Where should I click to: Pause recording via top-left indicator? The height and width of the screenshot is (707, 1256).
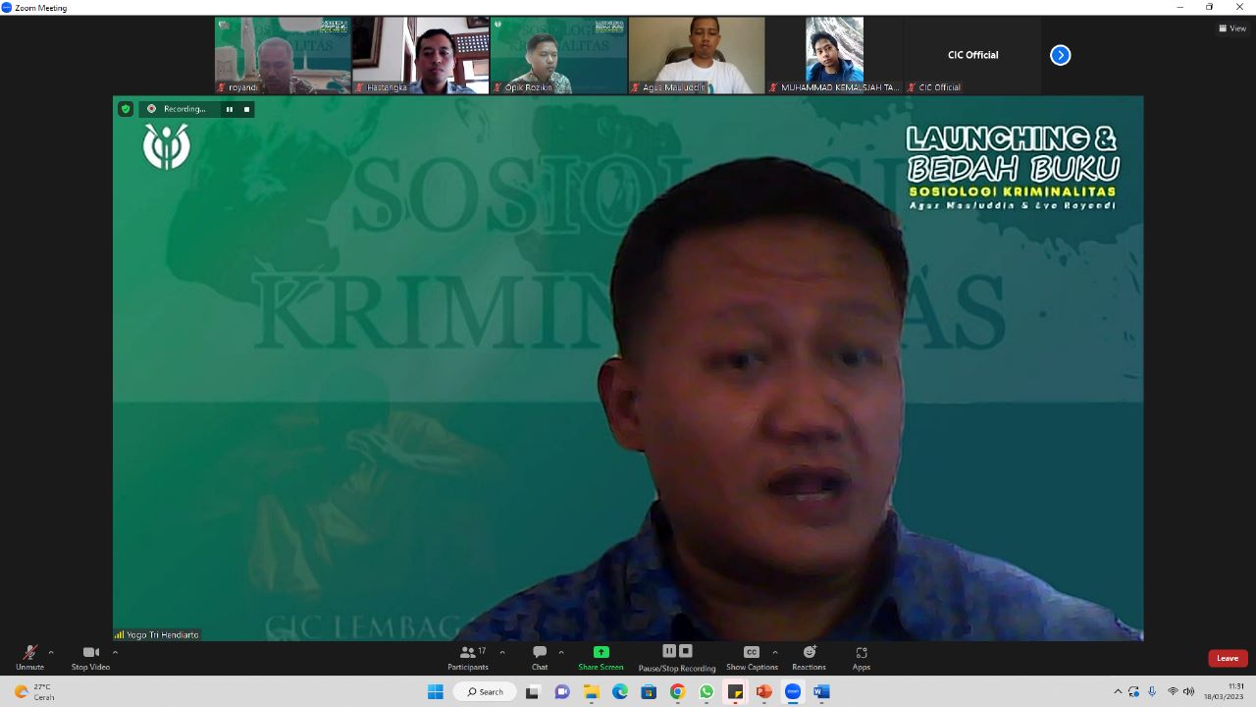tap(230, 109)
